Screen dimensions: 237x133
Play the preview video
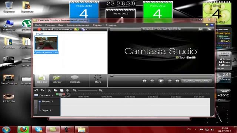(x=161, y=81)
